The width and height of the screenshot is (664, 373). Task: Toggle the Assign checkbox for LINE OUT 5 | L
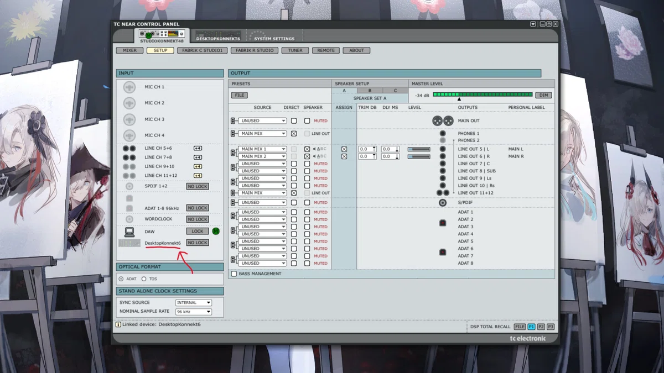pos(344,149)
